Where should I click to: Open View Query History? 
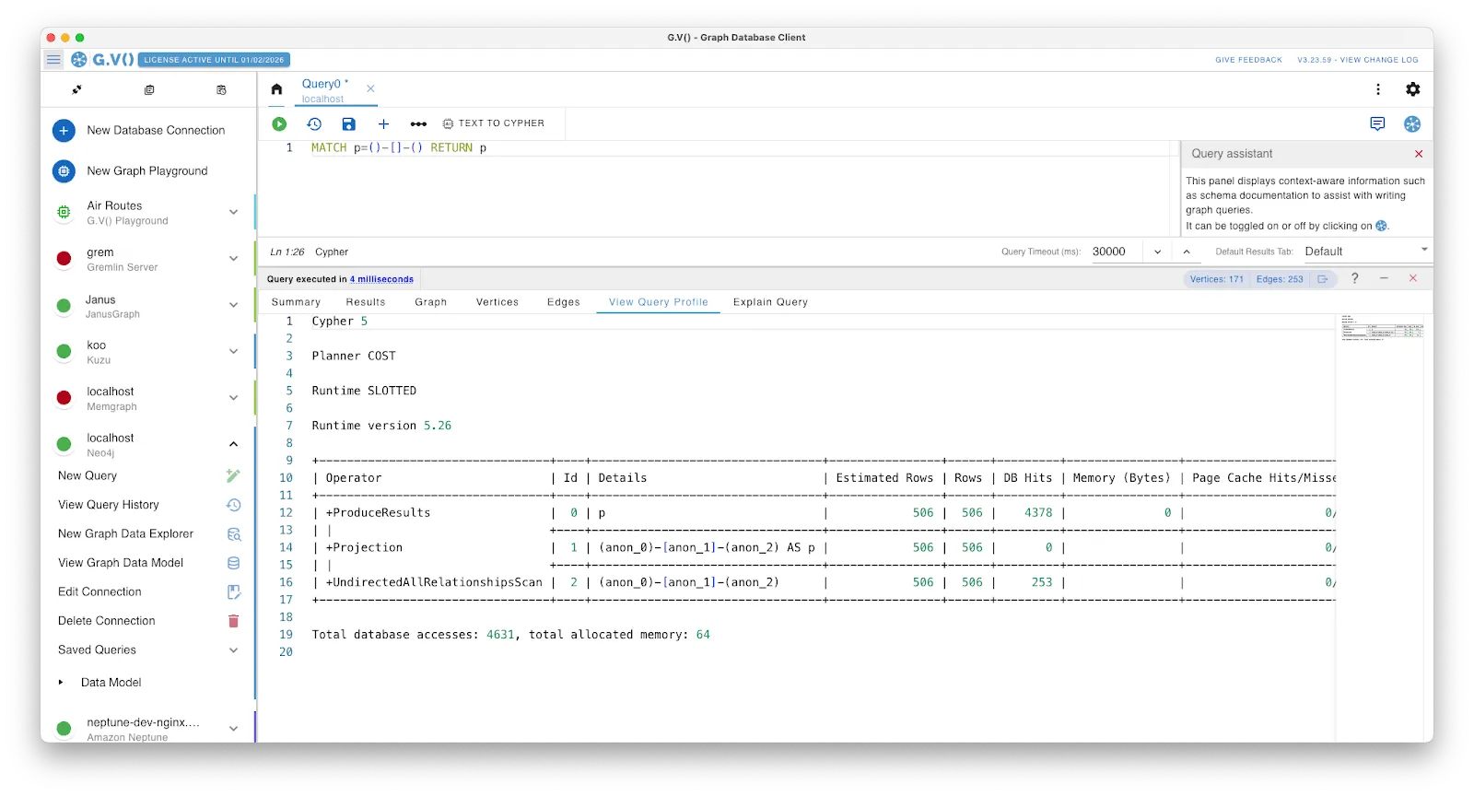(x=109, y=505)
